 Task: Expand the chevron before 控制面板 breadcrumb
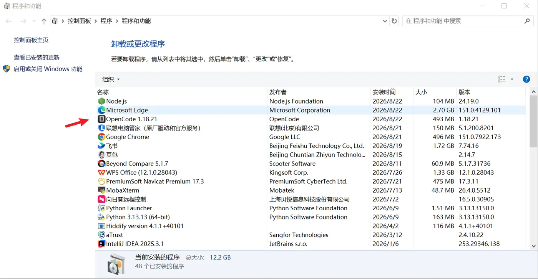63,21
